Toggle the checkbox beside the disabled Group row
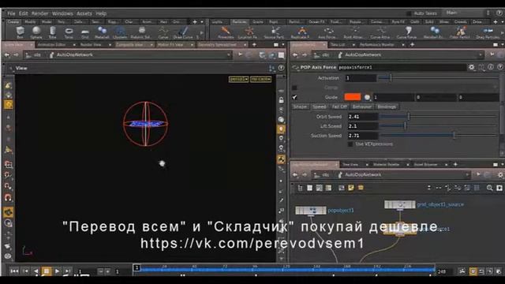This screenshot has height=284, width=505. 294,88
